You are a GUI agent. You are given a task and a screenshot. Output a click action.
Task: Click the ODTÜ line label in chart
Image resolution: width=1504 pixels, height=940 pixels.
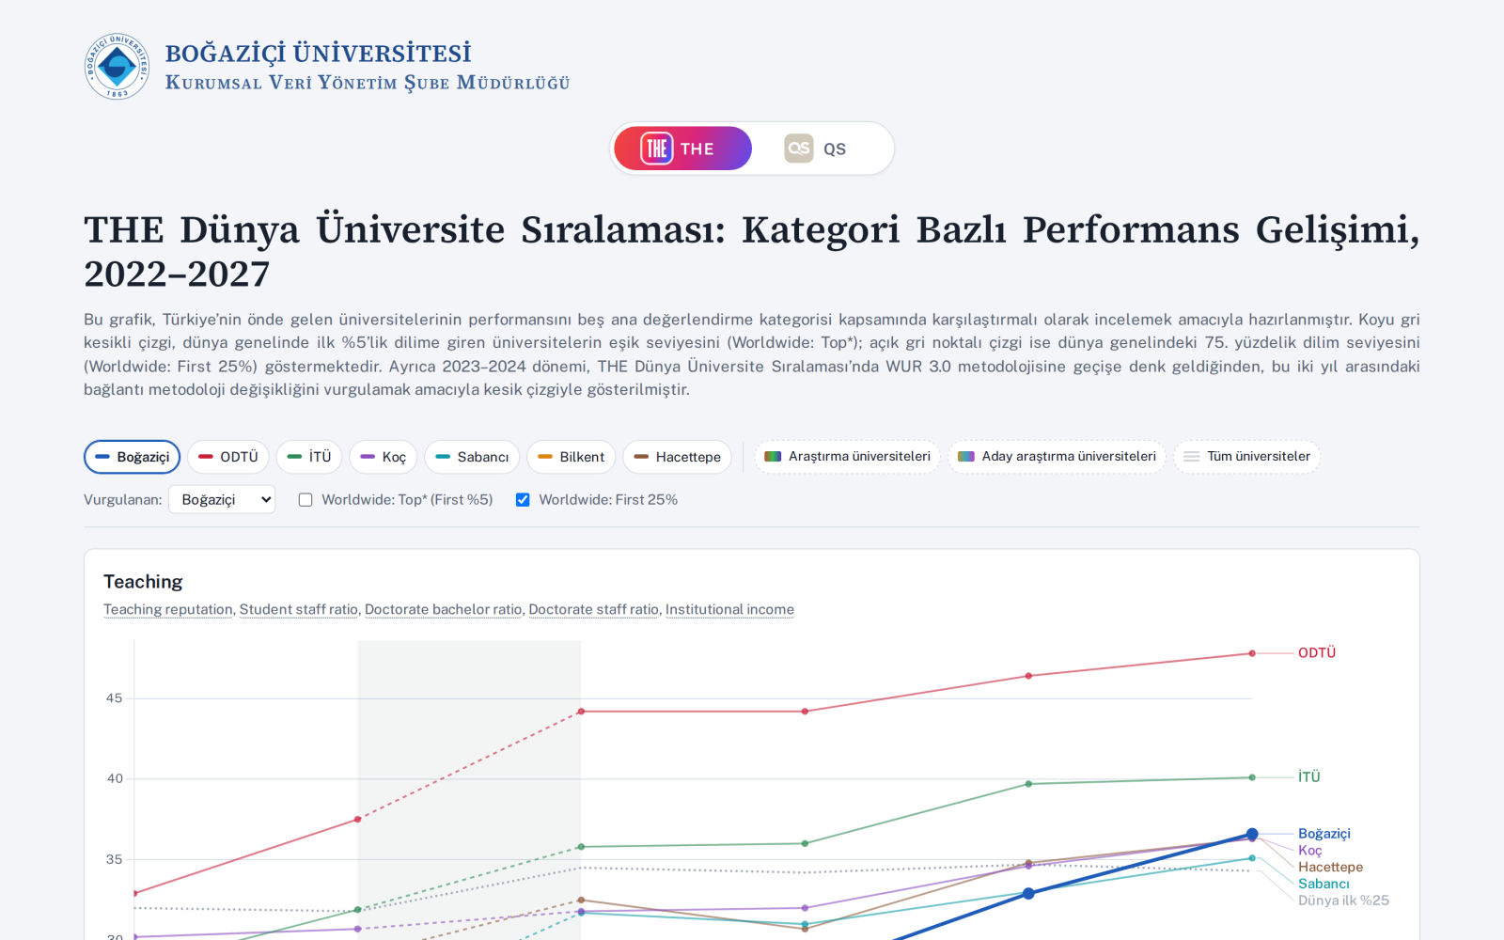point(1317,652)
